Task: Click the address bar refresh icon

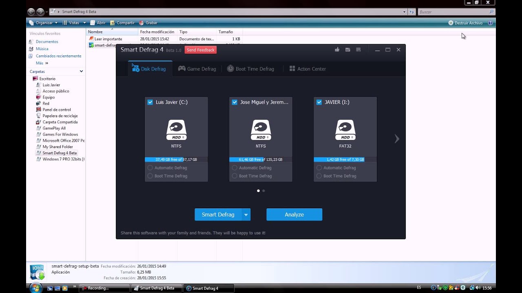Action: point(411,12)
